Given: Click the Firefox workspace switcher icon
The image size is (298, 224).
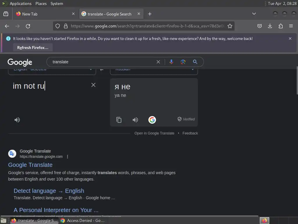Looking at the screenshot, I should [264, 220].
